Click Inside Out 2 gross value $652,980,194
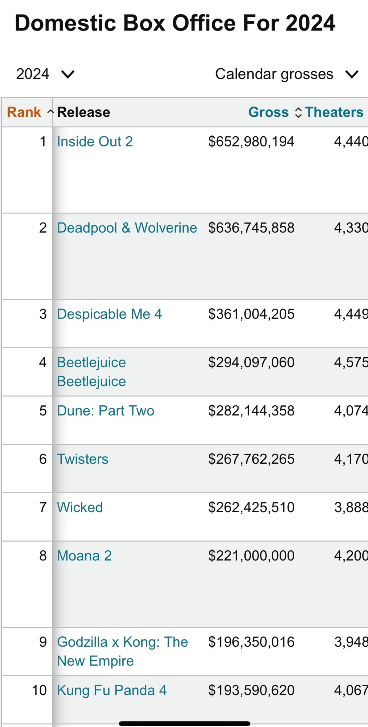 pos(251,142)
